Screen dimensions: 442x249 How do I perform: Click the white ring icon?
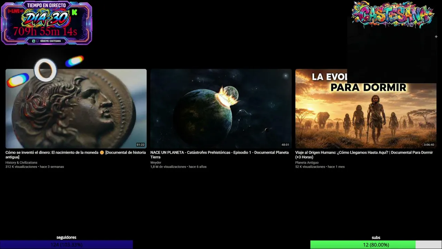pyautogui.click(x=45, y=70)
